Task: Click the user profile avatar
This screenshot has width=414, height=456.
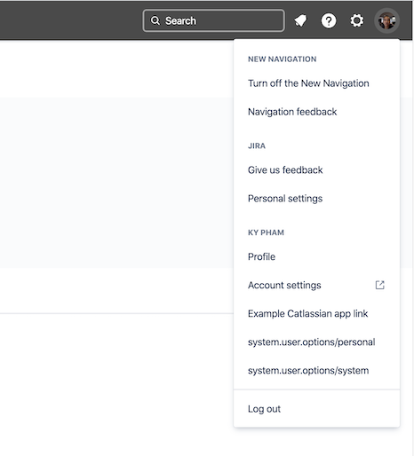Action: point(387,20)
